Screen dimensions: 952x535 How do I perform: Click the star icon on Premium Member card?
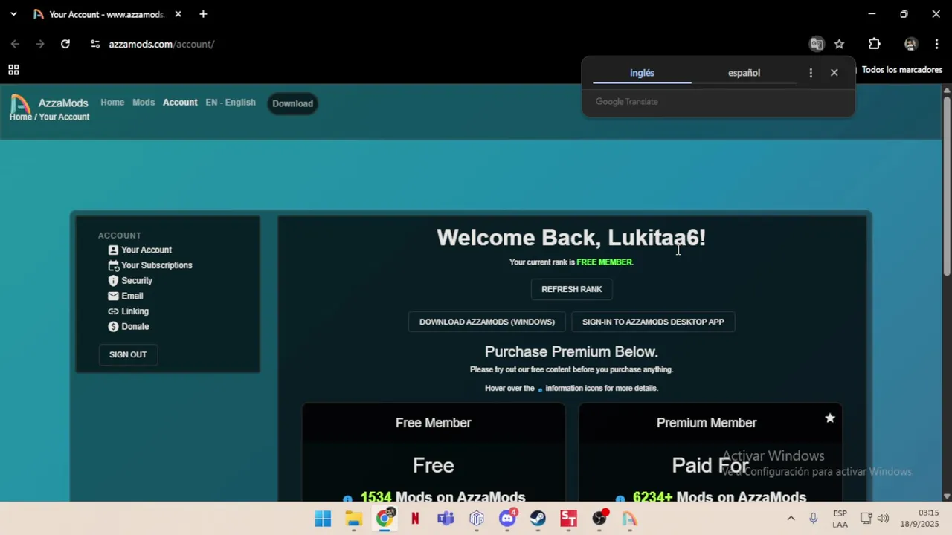(x=830, y=418)
